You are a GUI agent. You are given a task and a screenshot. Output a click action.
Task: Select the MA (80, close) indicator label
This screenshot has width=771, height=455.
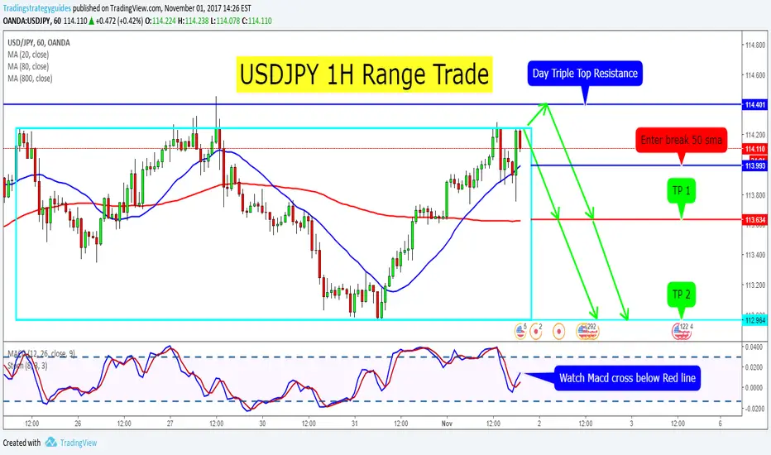(x=28, y=66)
